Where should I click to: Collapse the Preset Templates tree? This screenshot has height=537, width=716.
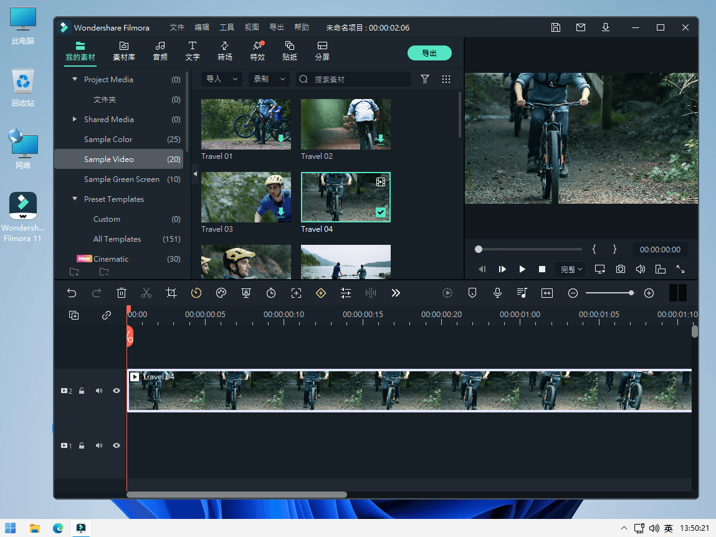pos(74,199)
